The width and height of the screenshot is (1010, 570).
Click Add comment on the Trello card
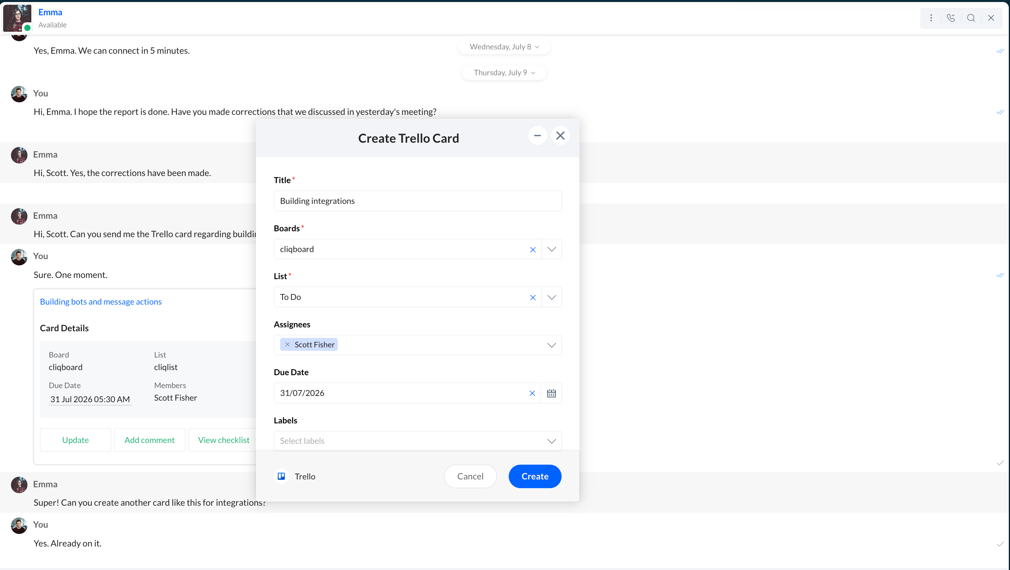pos(149,440)
